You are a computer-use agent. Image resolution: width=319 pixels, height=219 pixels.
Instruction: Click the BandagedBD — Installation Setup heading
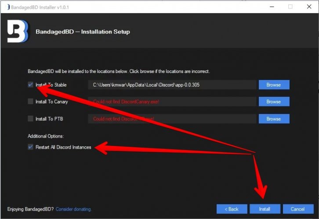(83, 32)
